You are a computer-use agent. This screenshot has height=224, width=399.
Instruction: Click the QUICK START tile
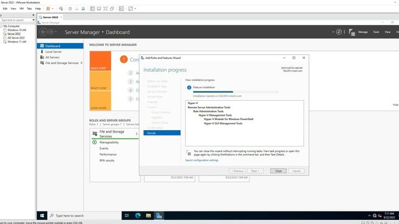tap(100, 61)
